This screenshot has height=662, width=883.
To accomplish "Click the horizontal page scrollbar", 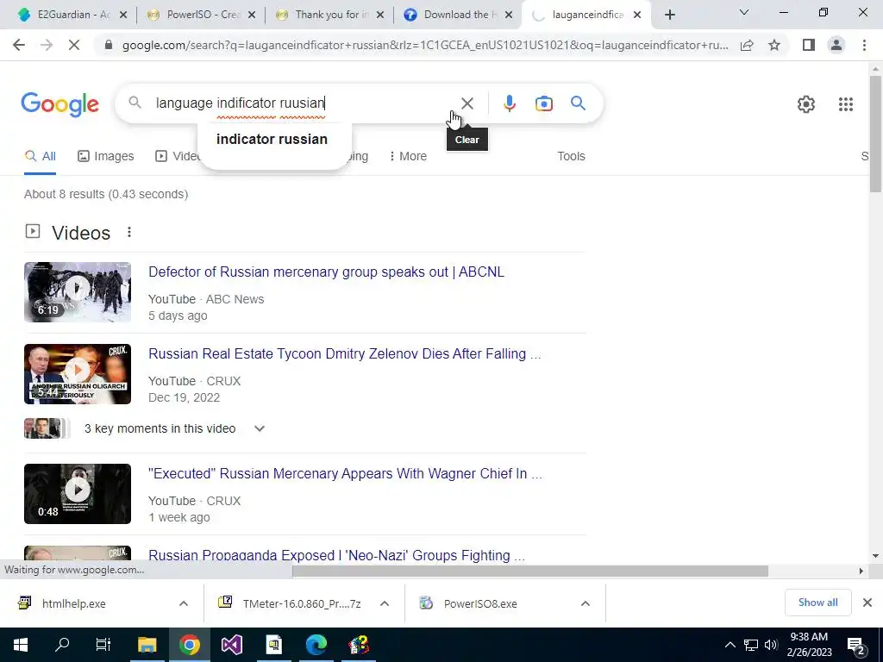I will click(530, 571).
